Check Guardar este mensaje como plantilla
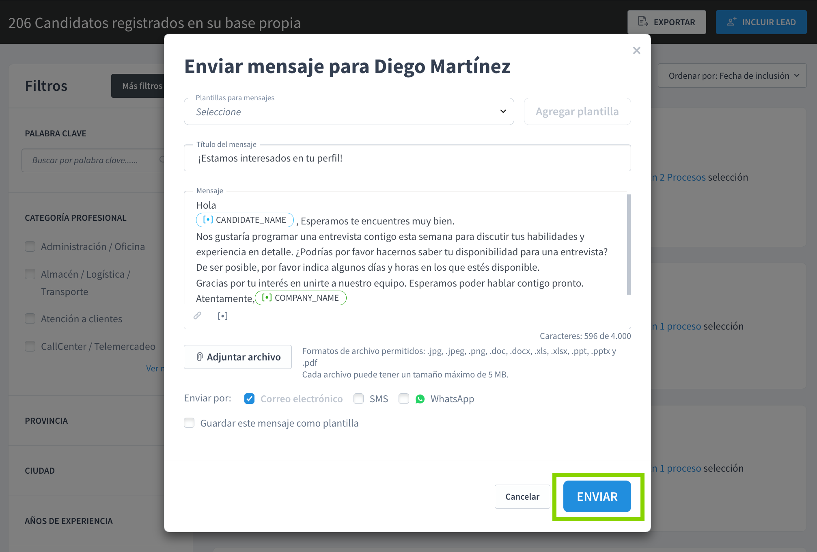The image size is (817, 552). pos(189,423)
